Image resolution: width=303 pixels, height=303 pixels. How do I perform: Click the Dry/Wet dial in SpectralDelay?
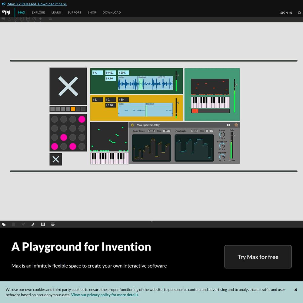pos(222,157)
